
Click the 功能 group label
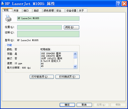(x=9, y=45)
